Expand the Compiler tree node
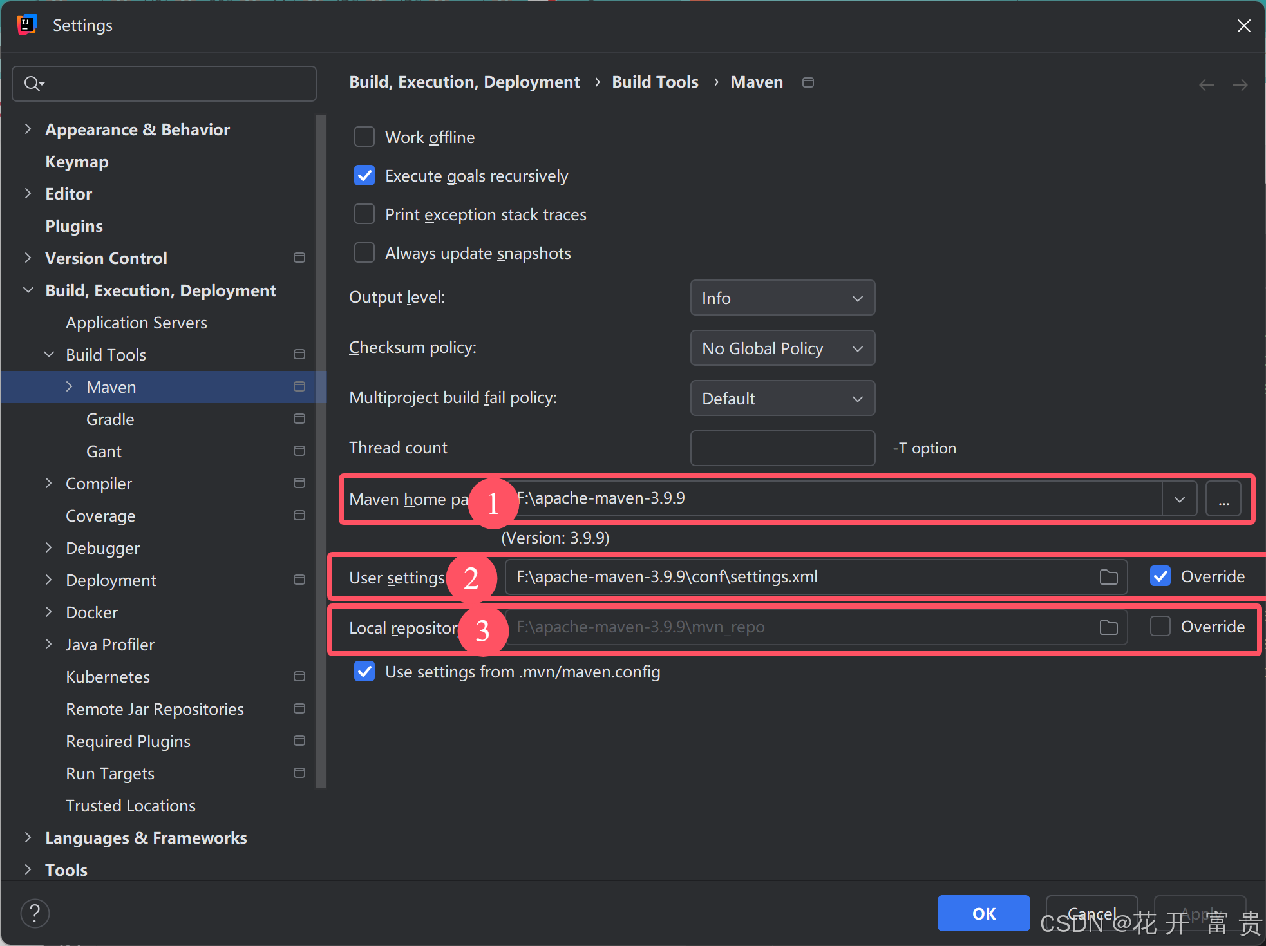This screenshot has height=946, width=1266. 48,484
